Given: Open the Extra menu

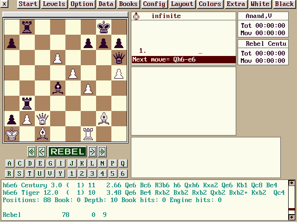Looking at the screenshot, I should [236, 4].
